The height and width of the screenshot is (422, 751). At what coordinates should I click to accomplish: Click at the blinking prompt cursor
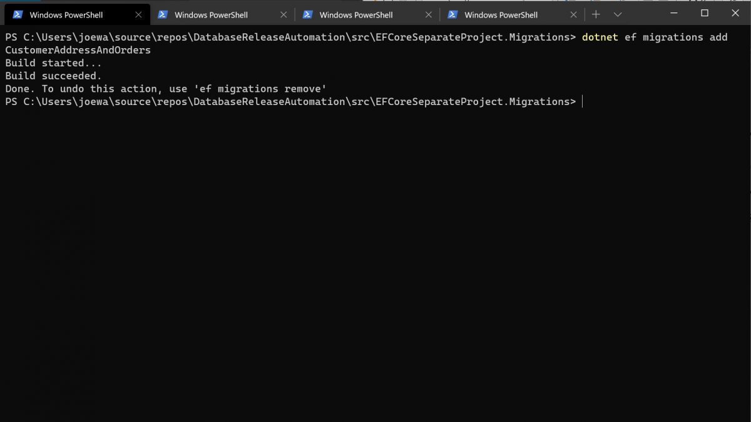coord(582,101)
